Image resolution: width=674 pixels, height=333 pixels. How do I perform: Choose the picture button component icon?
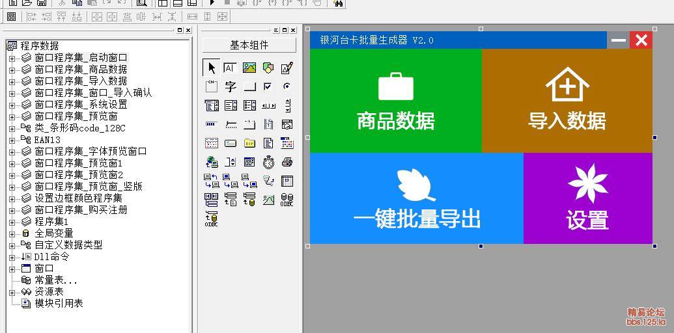click(x=268, y=200)
